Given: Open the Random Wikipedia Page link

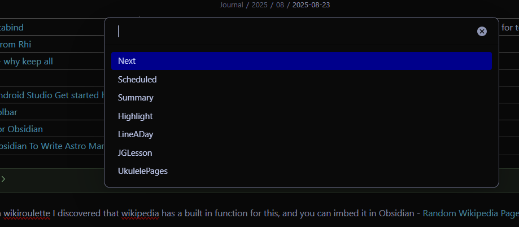Looking at the screenshot, I should (470, 213).
